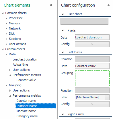Open the X axis Config dropdown
Viewport: 113px width, 119px height.
coord(92,44)
